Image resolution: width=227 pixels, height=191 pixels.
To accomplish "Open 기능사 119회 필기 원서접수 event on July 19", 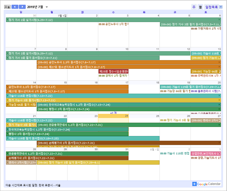I will coord(190,87).
